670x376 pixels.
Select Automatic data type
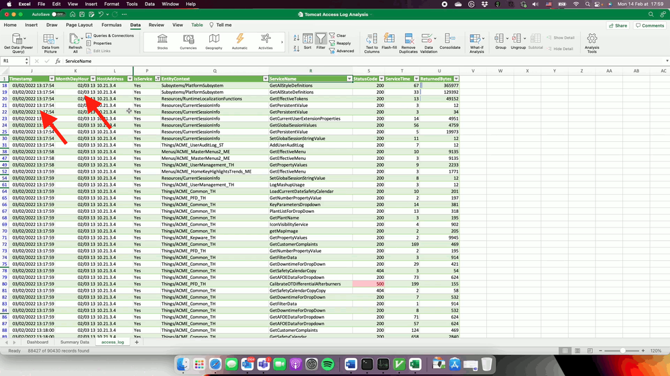pyautogui.click(x=239, y=41)
